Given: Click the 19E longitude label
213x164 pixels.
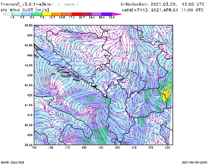Looking at the screenshot, I should [101, 148].
